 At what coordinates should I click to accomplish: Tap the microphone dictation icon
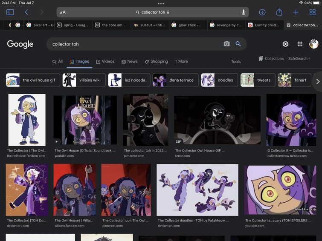[244, 12]
